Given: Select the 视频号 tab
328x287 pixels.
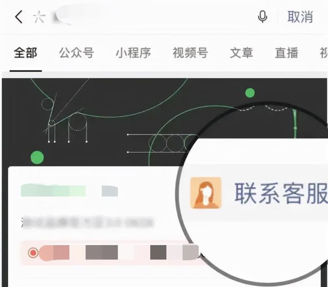Looking at the screenshot, I should pos(190,53).
